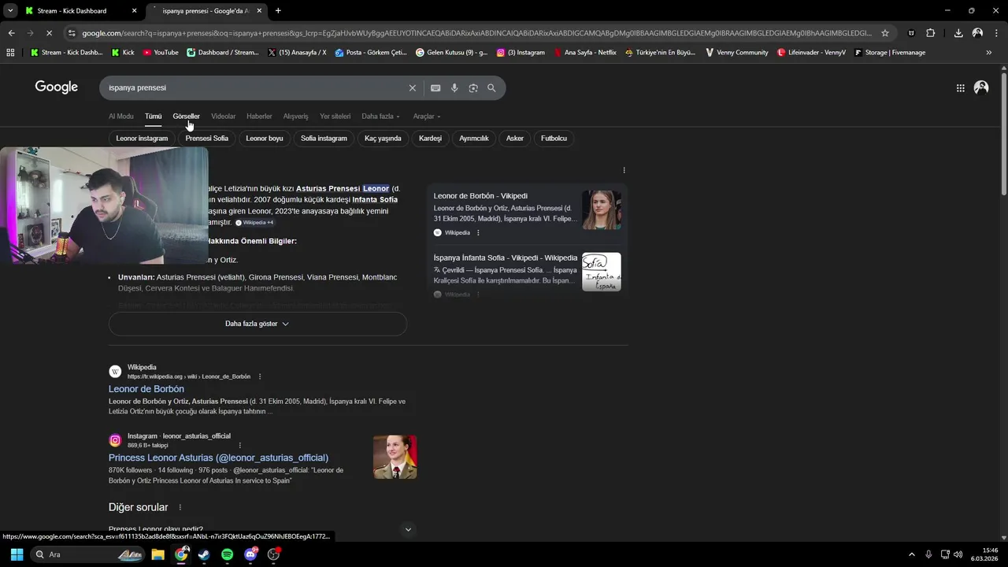1008x567 pixels.
Task: Open the Google apps grid
Action: click(x=960, y=88)
